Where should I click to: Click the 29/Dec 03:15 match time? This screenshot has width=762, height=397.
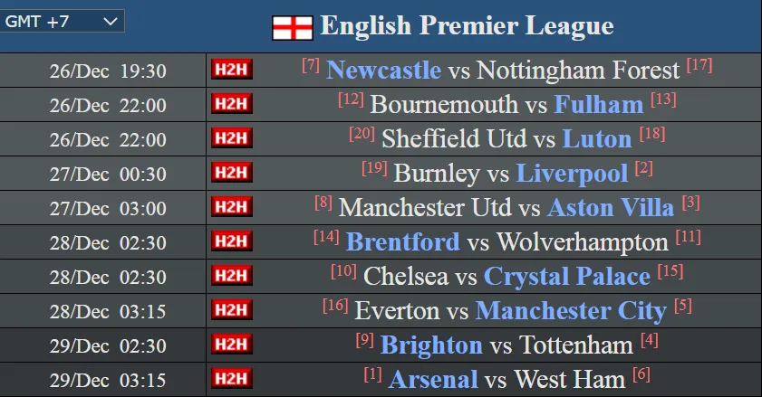(108, 381)
